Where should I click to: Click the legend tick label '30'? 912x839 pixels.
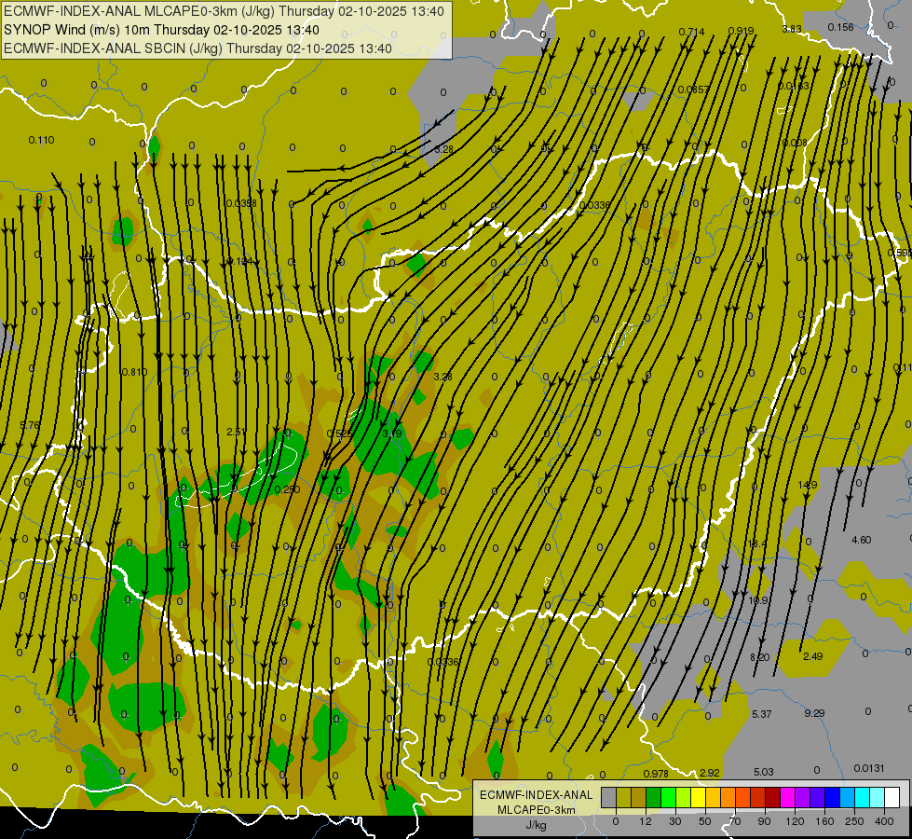[675, 821]
